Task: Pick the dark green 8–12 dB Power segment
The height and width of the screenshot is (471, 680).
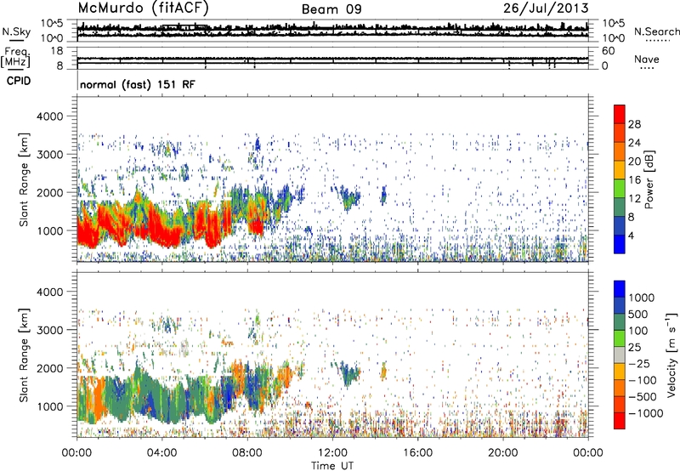Action: (620, 207)
